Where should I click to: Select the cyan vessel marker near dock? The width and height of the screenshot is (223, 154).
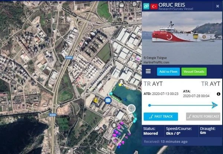[111, 94]
